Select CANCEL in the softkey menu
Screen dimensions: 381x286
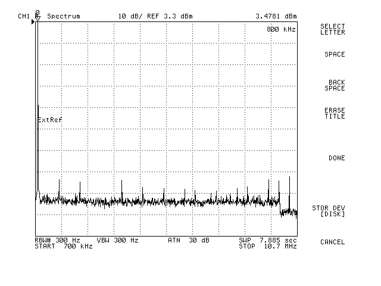coord(332,242)
